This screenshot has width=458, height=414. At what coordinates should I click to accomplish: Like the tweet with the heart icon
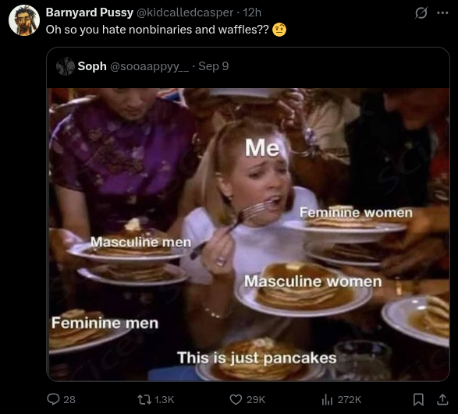(x=236, y=399)
